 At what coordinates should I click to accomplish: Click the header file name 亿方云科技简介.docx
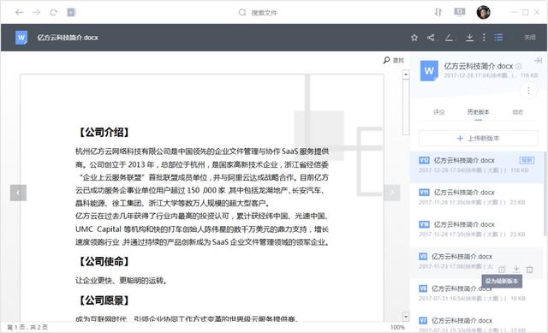click(x=68, y=38)
